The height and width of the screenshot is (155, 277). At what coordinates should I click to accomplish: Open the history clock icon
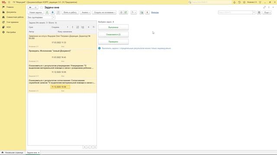tap(239, 2)
